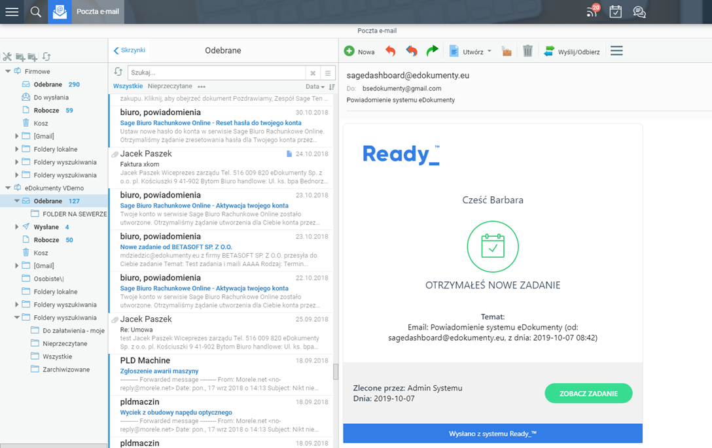712x448 pixels.
Task: Open the Nowe zadanie od BETASOFT email
Action: coord(221,250)
